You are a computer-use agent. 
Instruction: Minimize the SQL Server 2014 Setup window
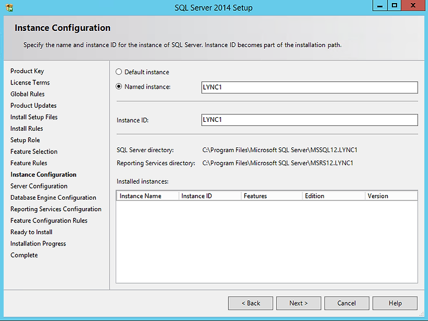click(380, 5)
